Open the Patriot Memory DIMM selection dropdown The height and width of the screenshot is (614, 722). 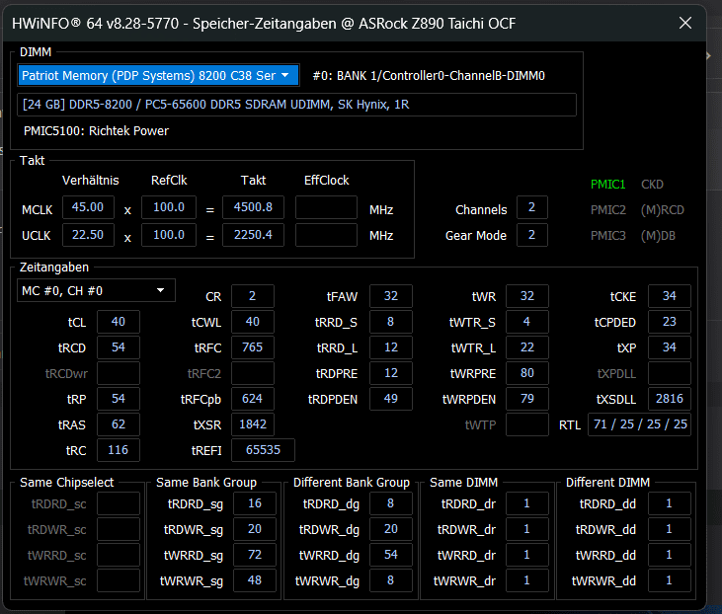pyautogui.click(x=159, y=75)
